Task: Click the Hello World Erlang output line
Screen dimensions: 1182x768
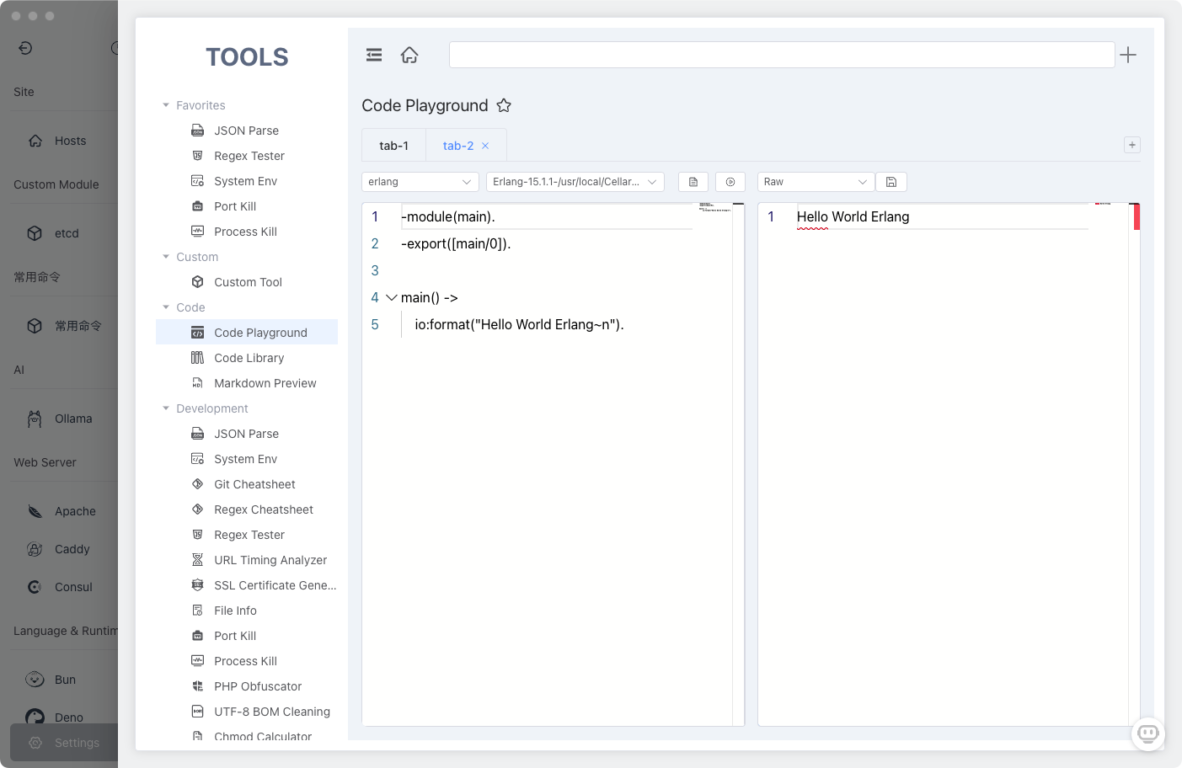Action: (853, 216)
